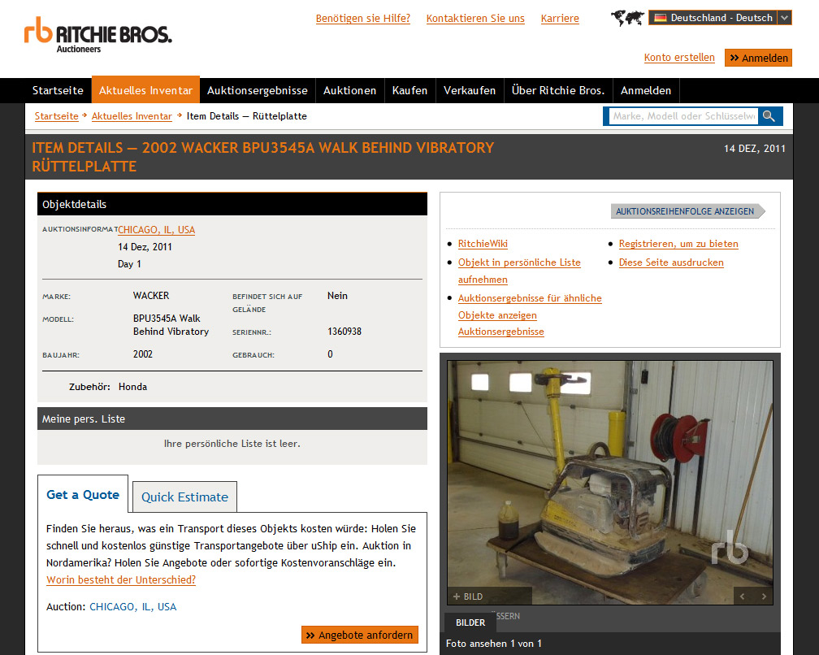Click the Meine pers. Liste header

(x=232, y=419)
